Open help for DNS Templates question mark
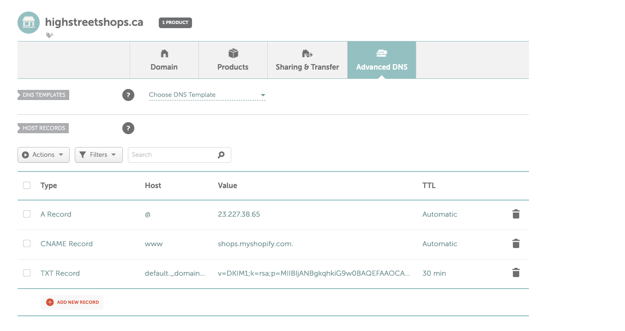625x331 pixels. pos(128,95)
